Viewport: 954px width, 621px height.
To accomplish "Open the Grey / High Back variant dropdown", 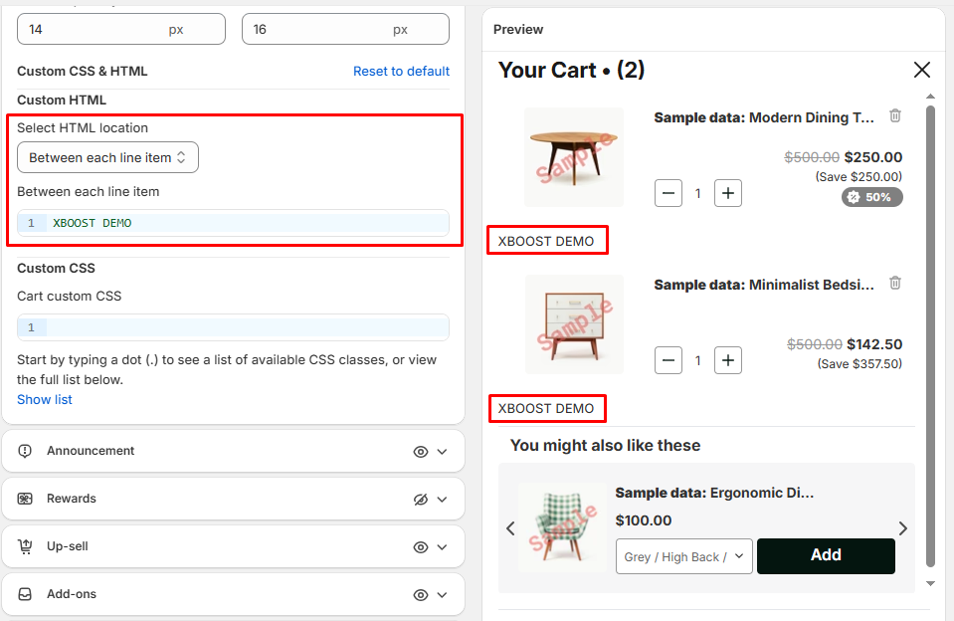I will (x=683, y=557).
